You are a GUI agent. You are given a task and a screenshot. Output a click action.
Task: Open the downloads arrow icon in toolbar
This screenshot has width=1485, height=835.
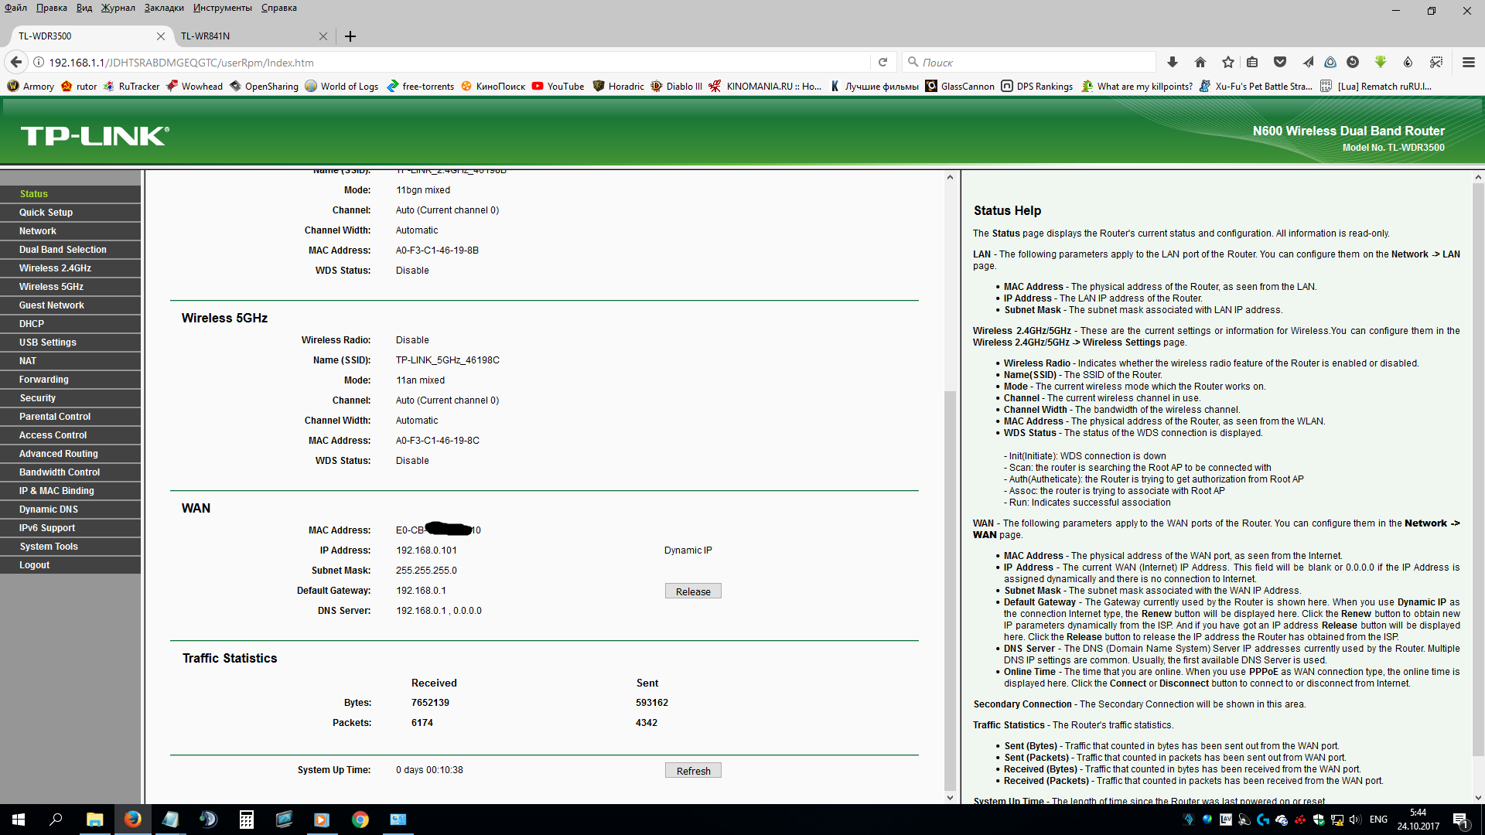(1173, 62)
